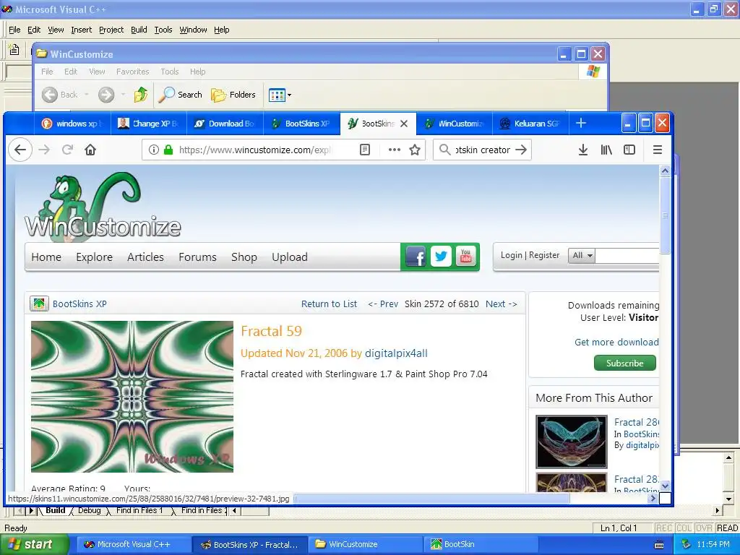The height and width of the screenshot is (555, 740).
Task: Close the active BootSkins tab
Action: 404,124
